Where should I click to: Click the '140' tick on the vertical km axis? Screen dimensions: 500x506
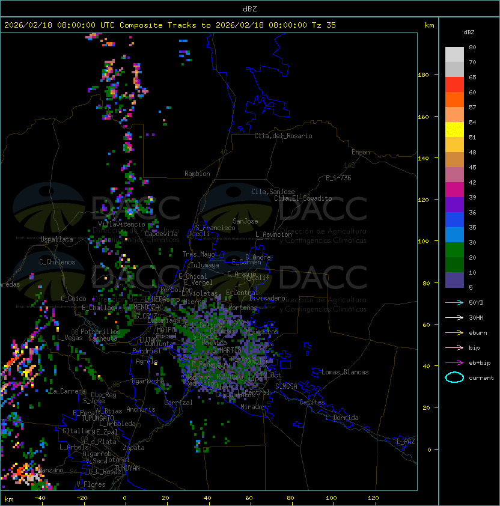pyautogui.click(x=423, y=159)
